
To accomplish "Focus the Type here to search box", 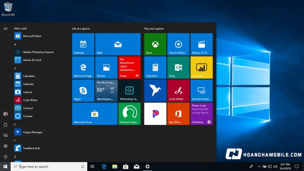I will 49,166.
